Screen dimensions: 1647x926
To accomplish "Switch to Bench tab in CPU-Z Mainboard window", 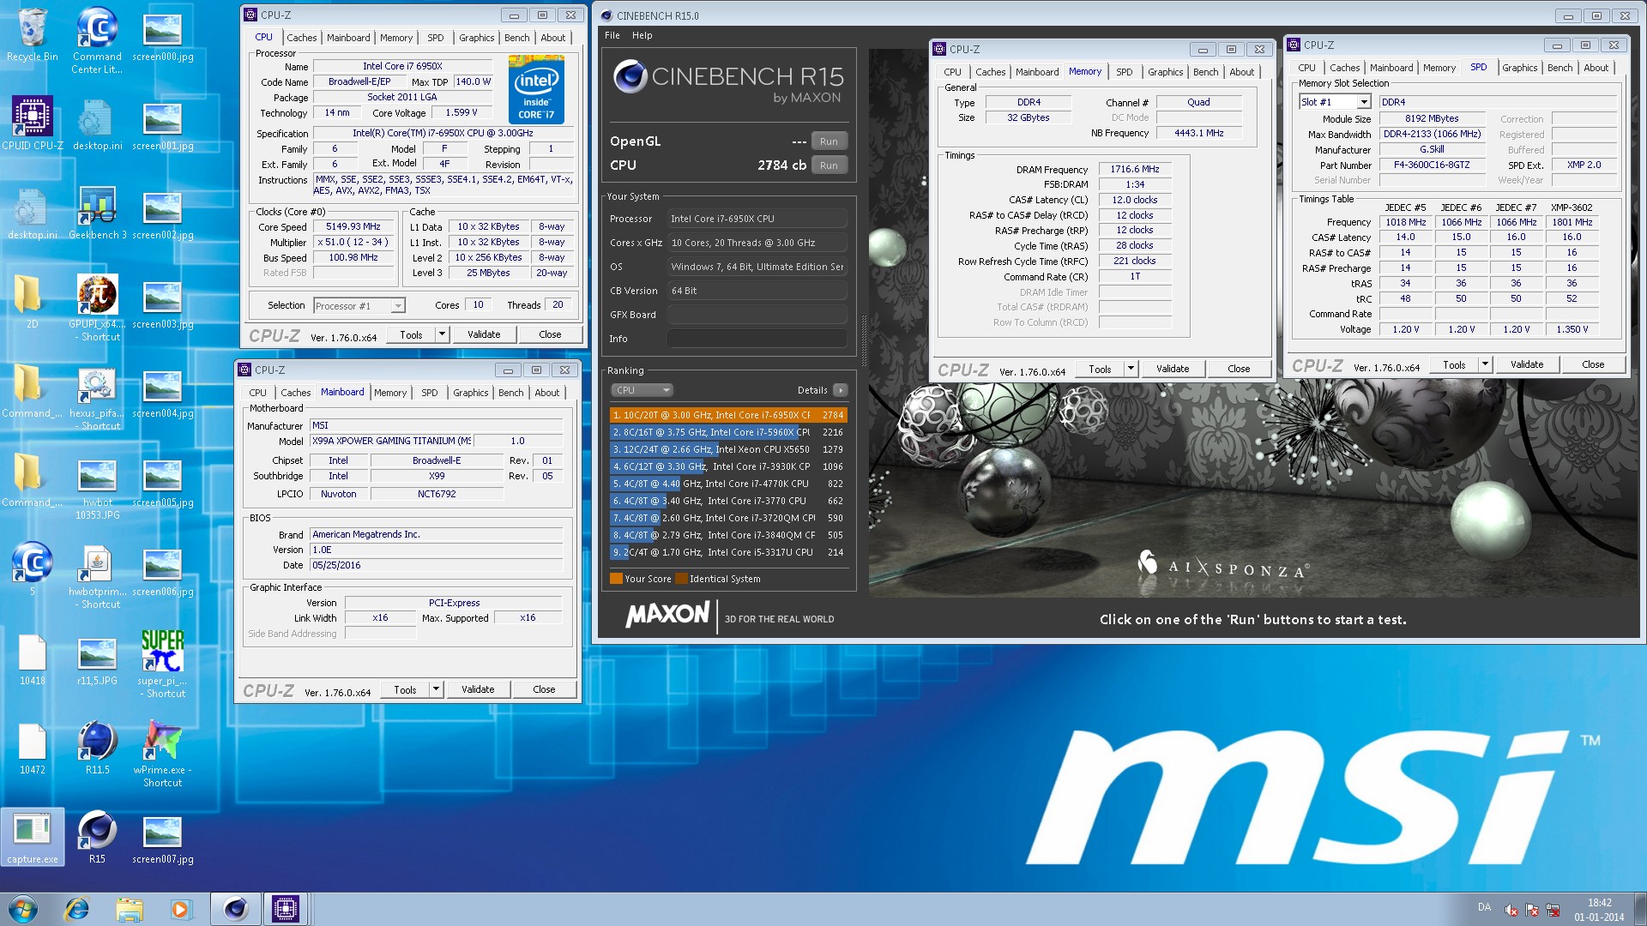I will point(510,393).
